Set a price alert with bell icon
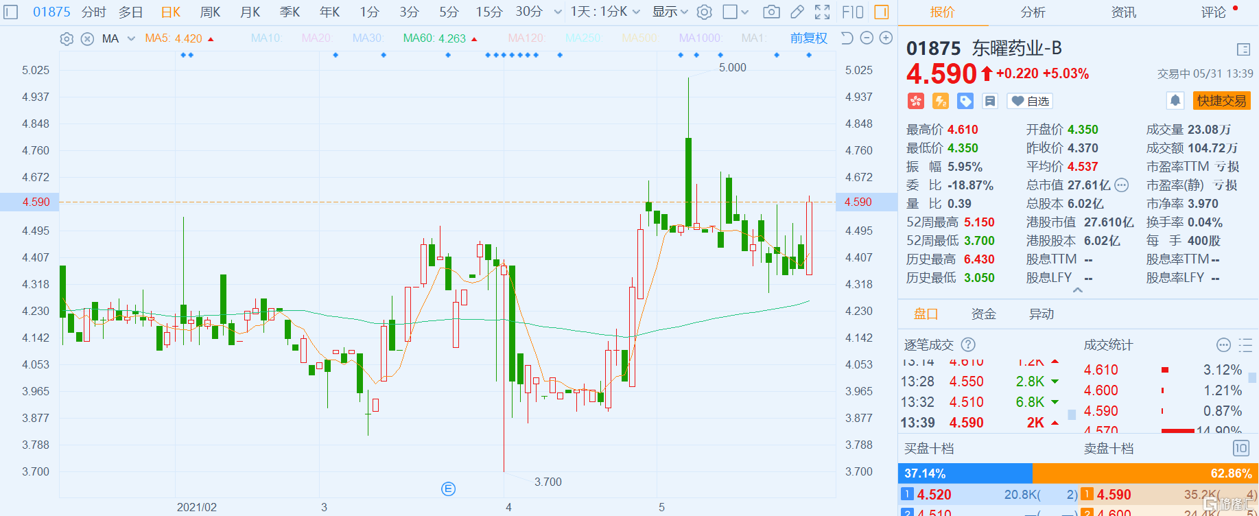Image resolution: width=1259 pixels, height=516 pixels. pyautogui.click(x=1175, y=101)
